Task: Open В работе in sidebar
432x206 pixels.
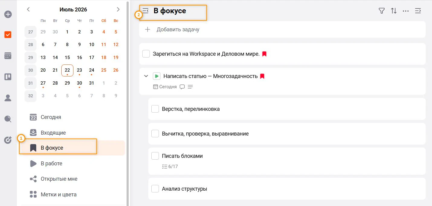Action: click(x=73, y=164)
